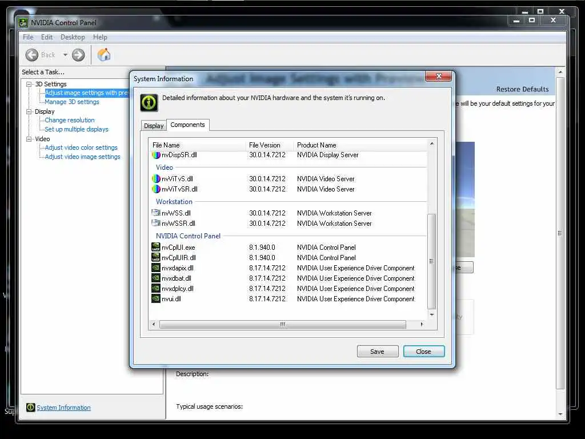Image resolution: width=585 pixels, height=439 pixels.
Task: Collapse the Display tree node
Action: (x=29, y=111)
